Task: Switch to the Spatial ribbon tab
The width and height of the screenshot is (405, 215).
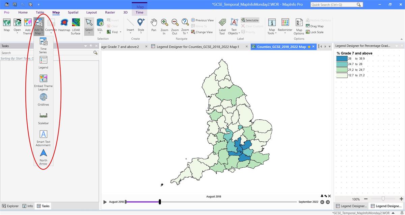Action: [x=73, y=12]
